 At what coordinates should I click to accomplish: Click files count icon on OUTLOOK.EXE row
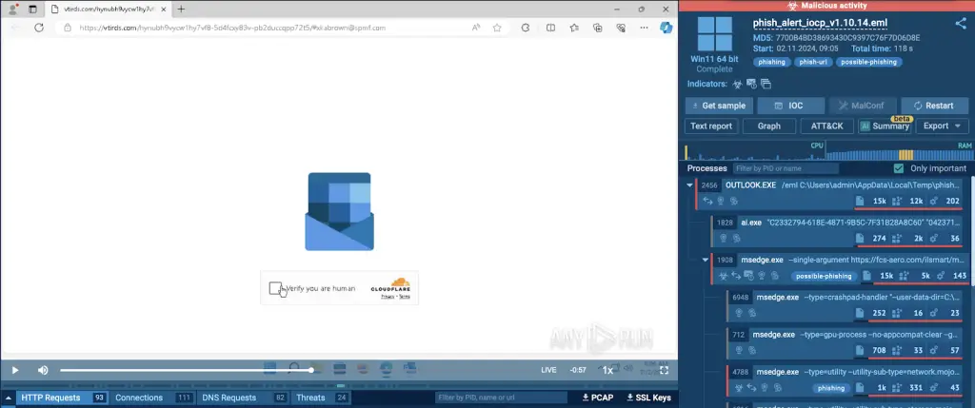860,201
